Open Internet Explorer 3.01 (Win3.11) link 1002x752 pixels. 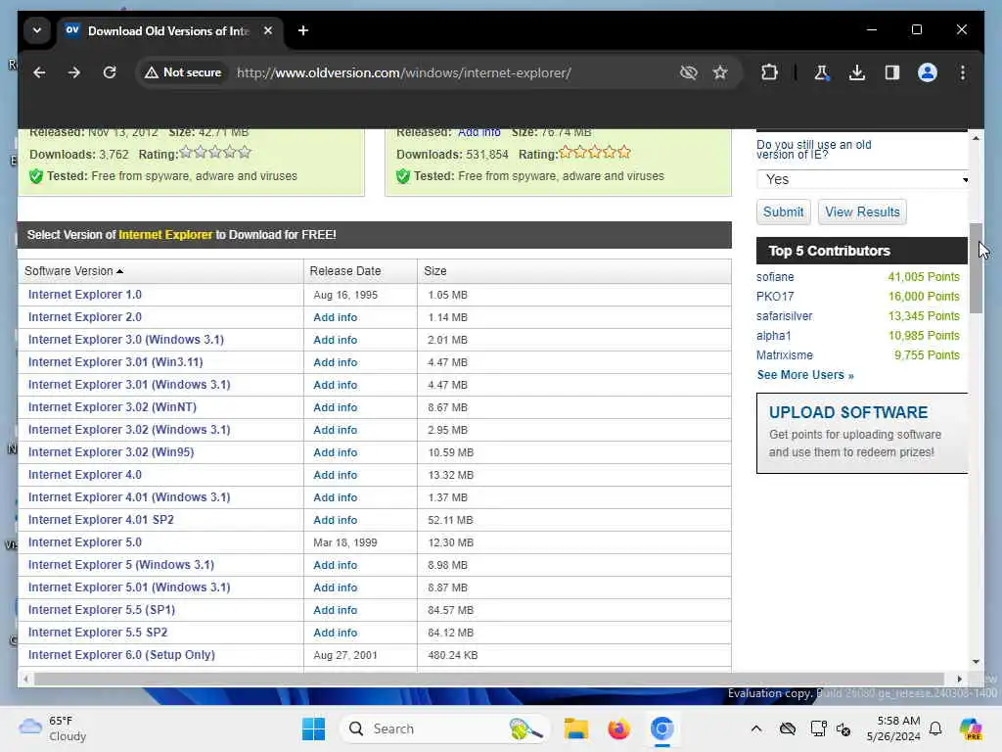pos(115,362)
